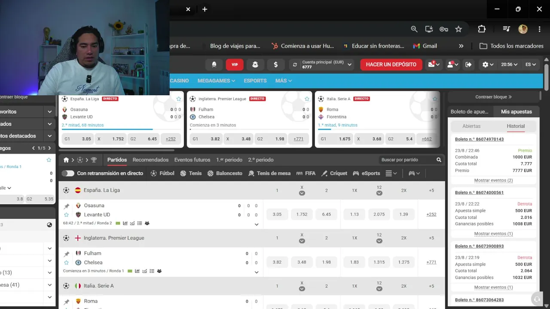Viewport: 550px width, 309px height.
Task: Open the ES language dropdown
Action: point(531,64)
